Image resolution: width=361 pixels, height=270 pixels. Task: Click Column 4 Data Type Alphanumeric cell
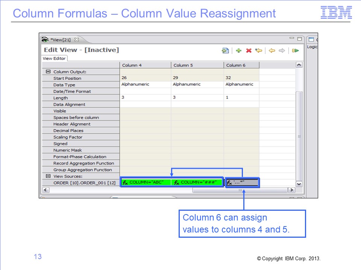145,84
